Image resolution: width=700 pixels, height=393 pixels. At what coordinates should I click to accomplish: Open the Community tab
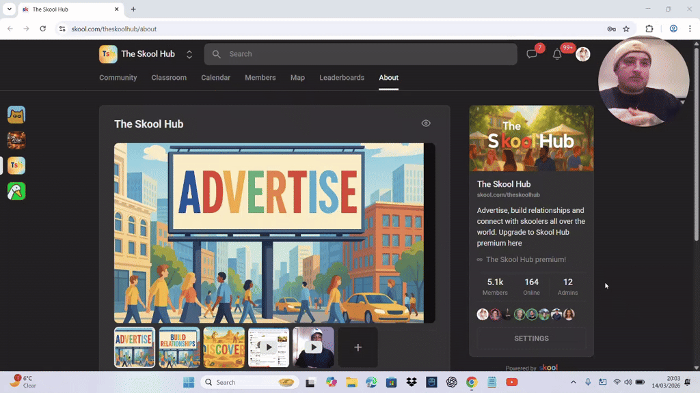118,78
